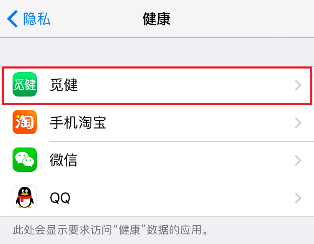Open the 觅健 entry by its name
The width and height of the screenshot is (314, 244).
(64, 85)
